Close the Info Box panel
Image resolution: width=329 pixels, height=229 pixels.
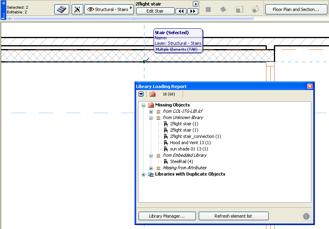coord(4,3)
